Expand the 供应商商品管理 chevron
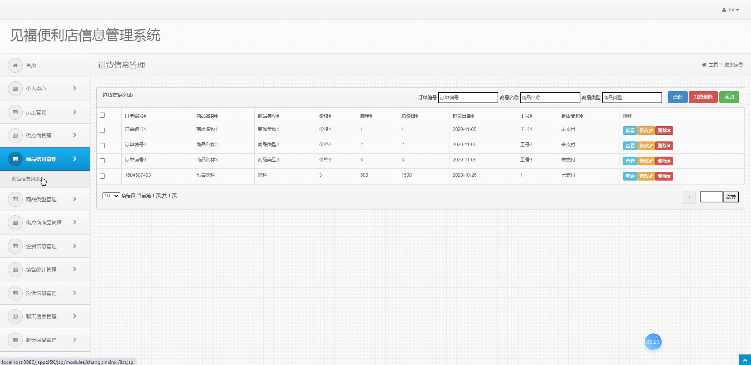The width and height of the screenshot is (751, 365). [75, 223]
